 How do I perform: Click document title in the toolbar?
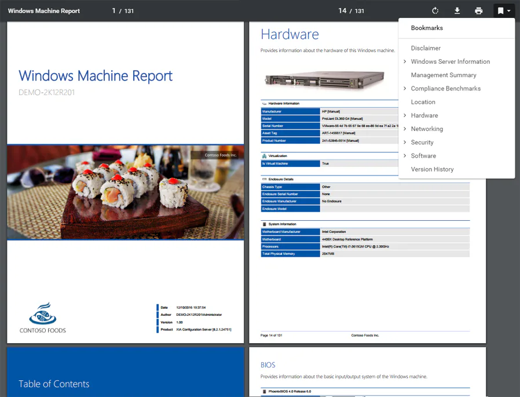pyautogui.click(x=44, y=11)
